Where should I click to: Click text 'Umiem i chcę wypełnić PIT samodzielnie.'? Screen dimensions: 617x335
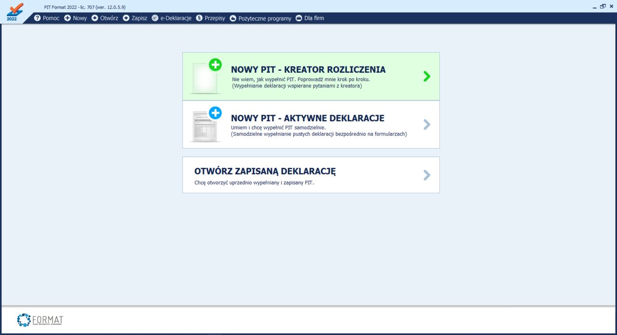point(279,127)
